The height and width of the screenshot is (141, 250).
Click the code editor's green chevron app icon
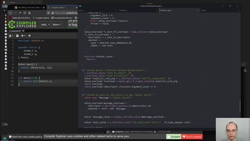(x=80, y=6)
